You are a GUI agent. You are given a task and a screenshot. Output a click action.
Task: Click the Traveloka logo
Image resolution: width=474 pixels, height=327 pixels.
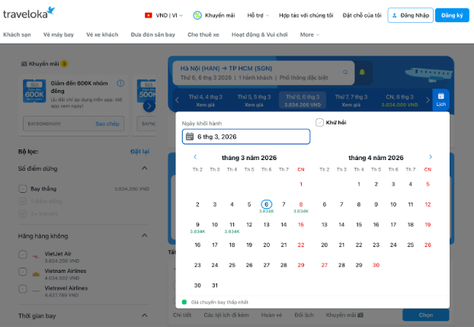pyautogui.click(x=27, y=14)
